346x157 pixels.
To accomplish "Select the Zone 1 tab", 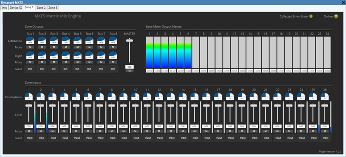I will point(29,7).
